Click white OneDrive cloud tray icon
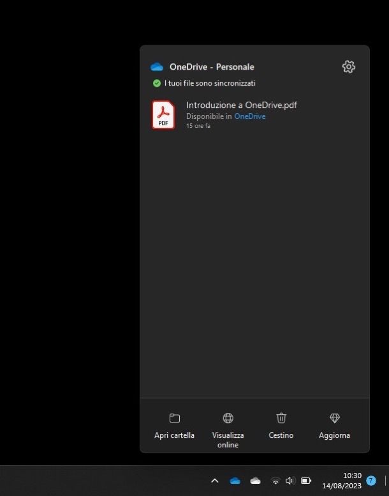 click(255, 481)
